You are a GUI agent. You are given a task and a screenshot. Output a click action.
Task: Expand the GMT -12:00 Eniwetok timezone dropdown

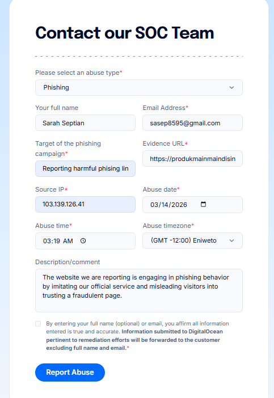192,240
